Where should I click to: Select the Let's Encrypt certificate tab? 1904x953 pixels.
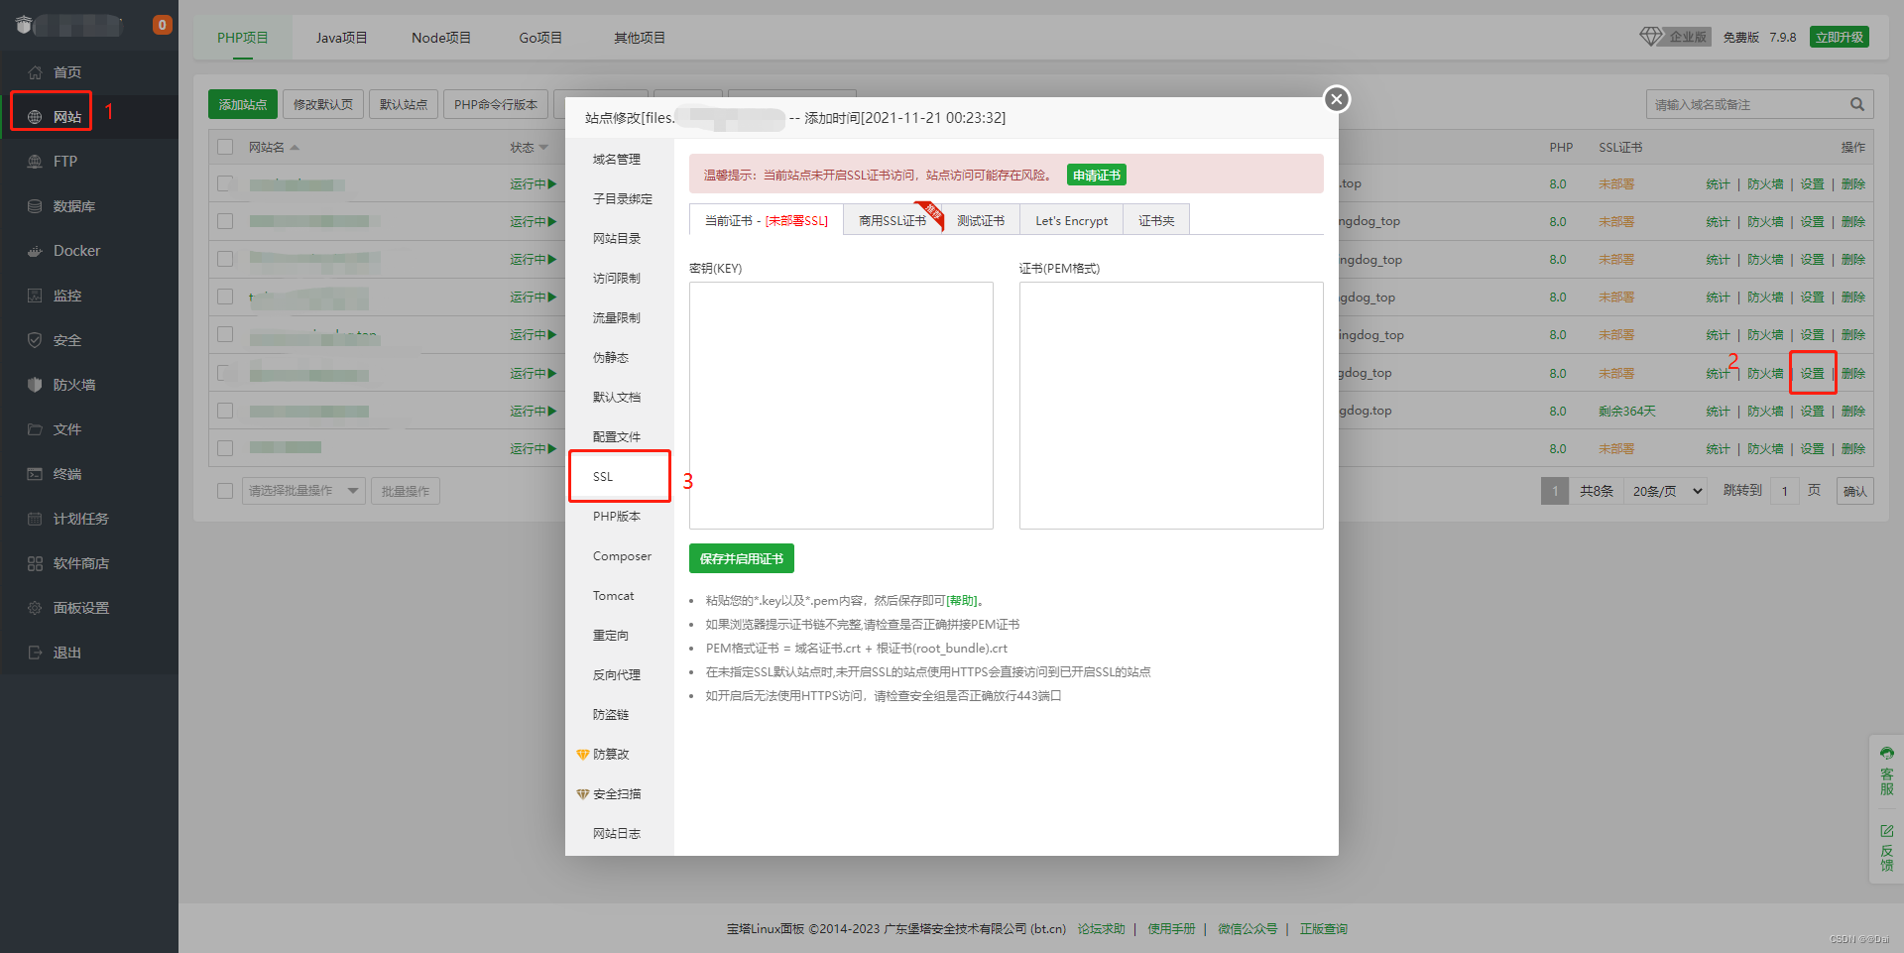[1071, 220]
